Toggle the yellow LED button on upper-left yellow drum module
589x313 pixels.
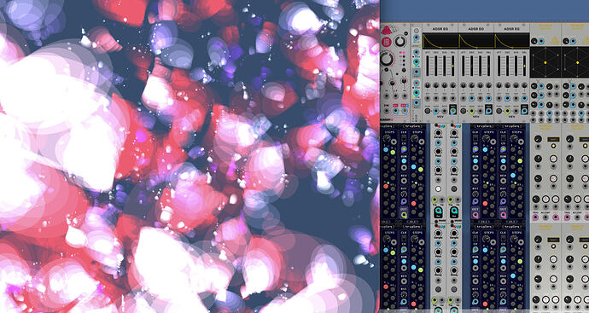click(553, 146)
